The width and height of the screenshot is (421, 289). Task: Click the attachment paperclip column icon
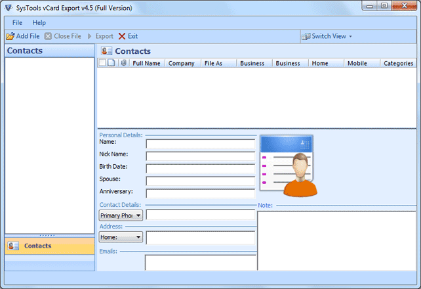123,64
